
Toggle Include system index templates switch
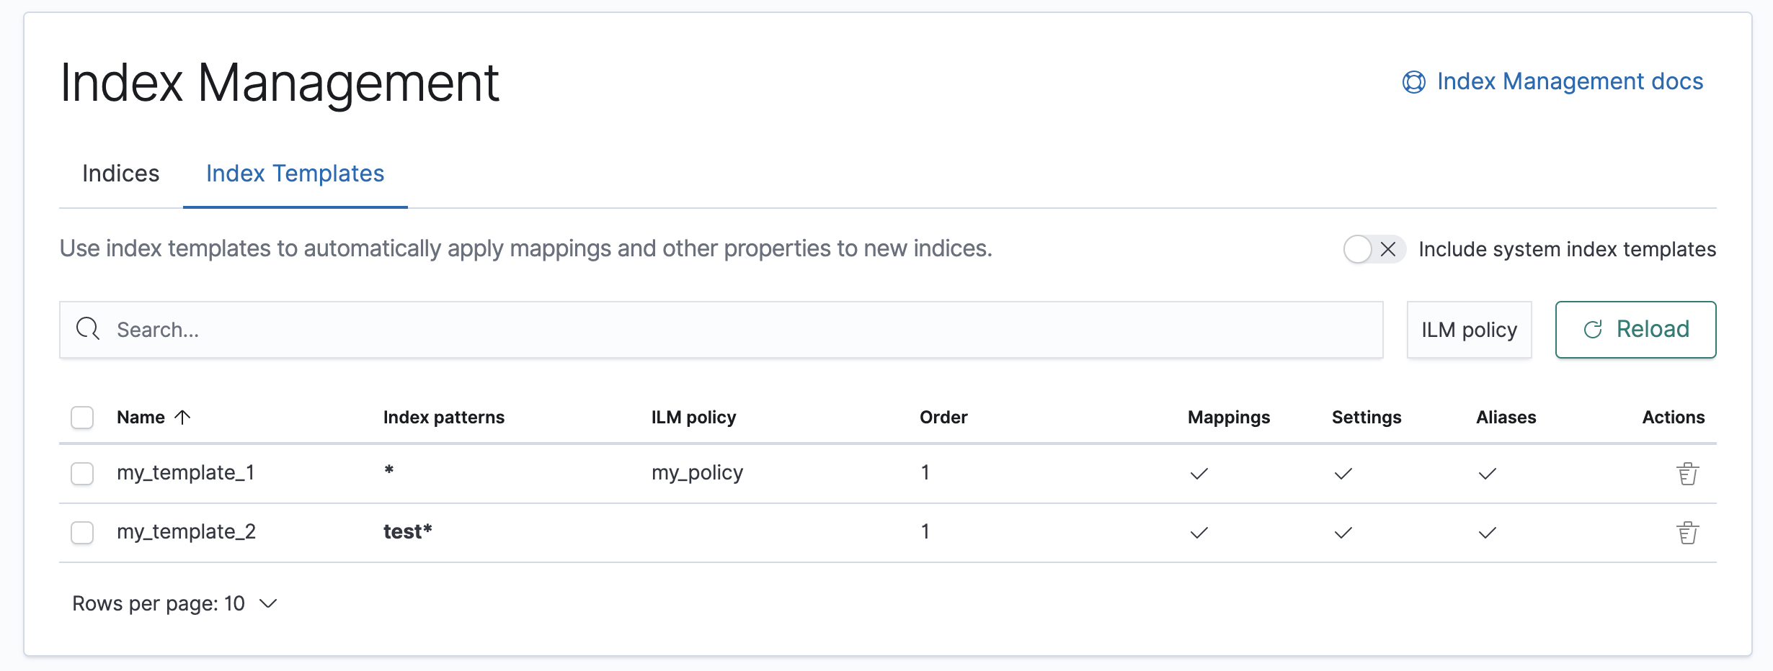coord(1374,249)
